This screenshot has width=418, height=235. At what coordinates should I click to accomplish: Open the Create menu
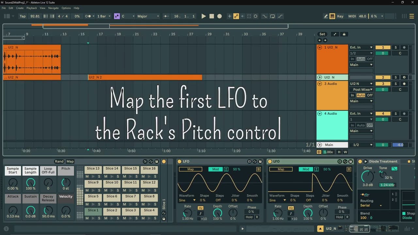click(20, 8)
